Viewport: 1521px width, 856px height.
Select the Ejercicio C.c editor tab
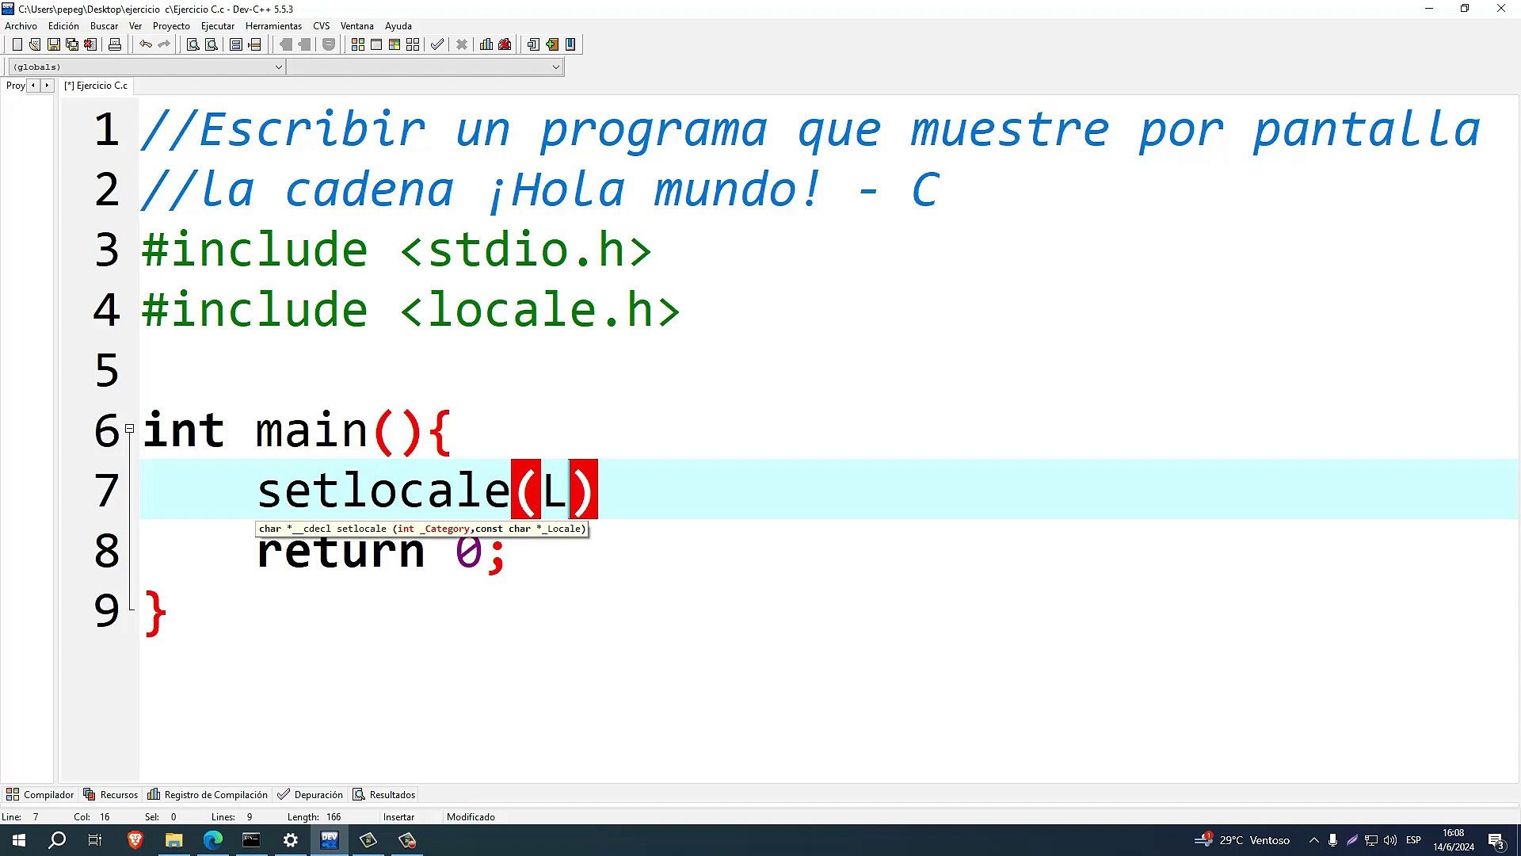96,86
